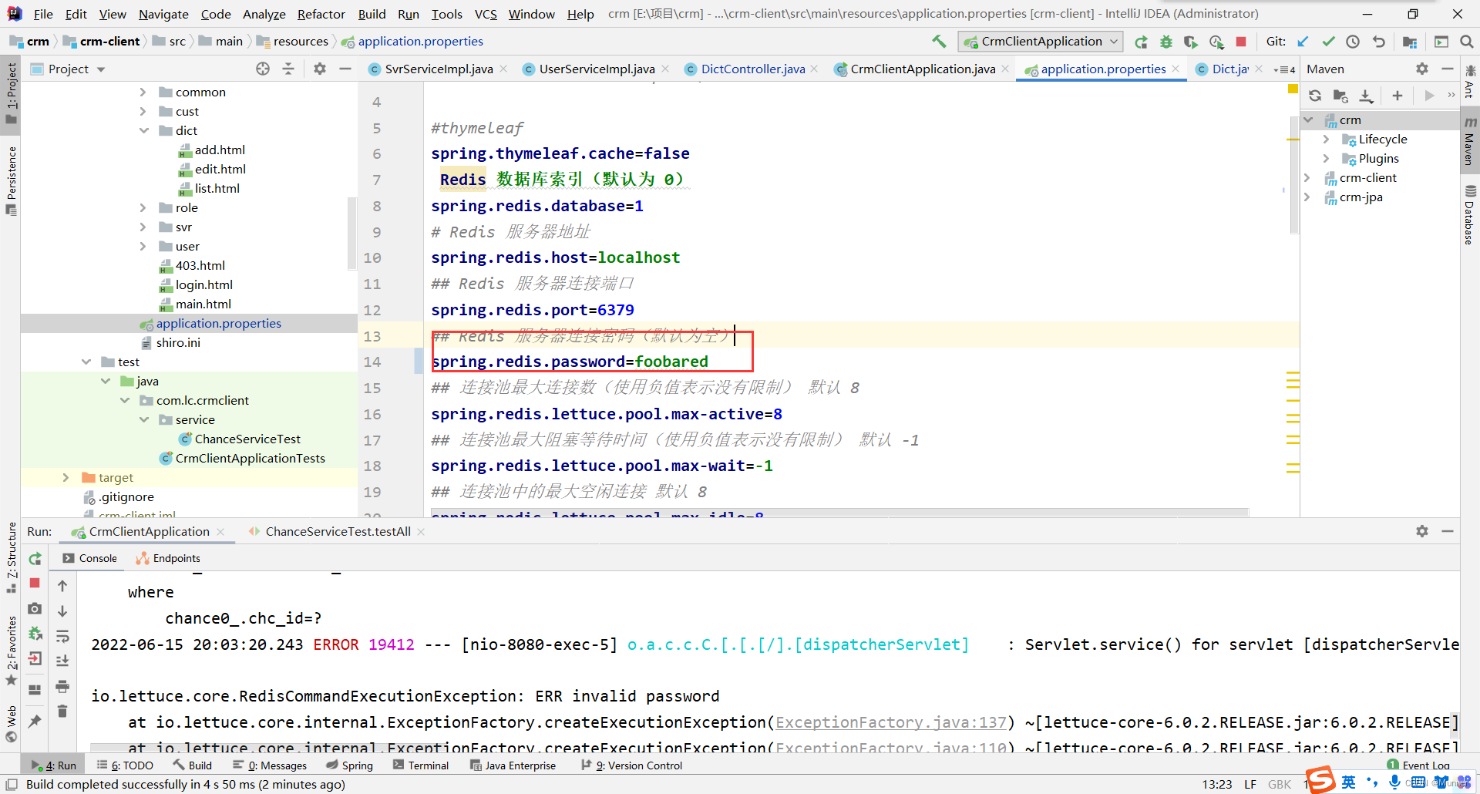
Task: Expand Lifecycle node in Maven
Action: point(1326,139)
